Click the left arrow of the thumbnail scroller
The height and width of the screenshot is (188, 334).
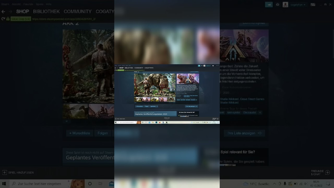[x=135, y=103]
